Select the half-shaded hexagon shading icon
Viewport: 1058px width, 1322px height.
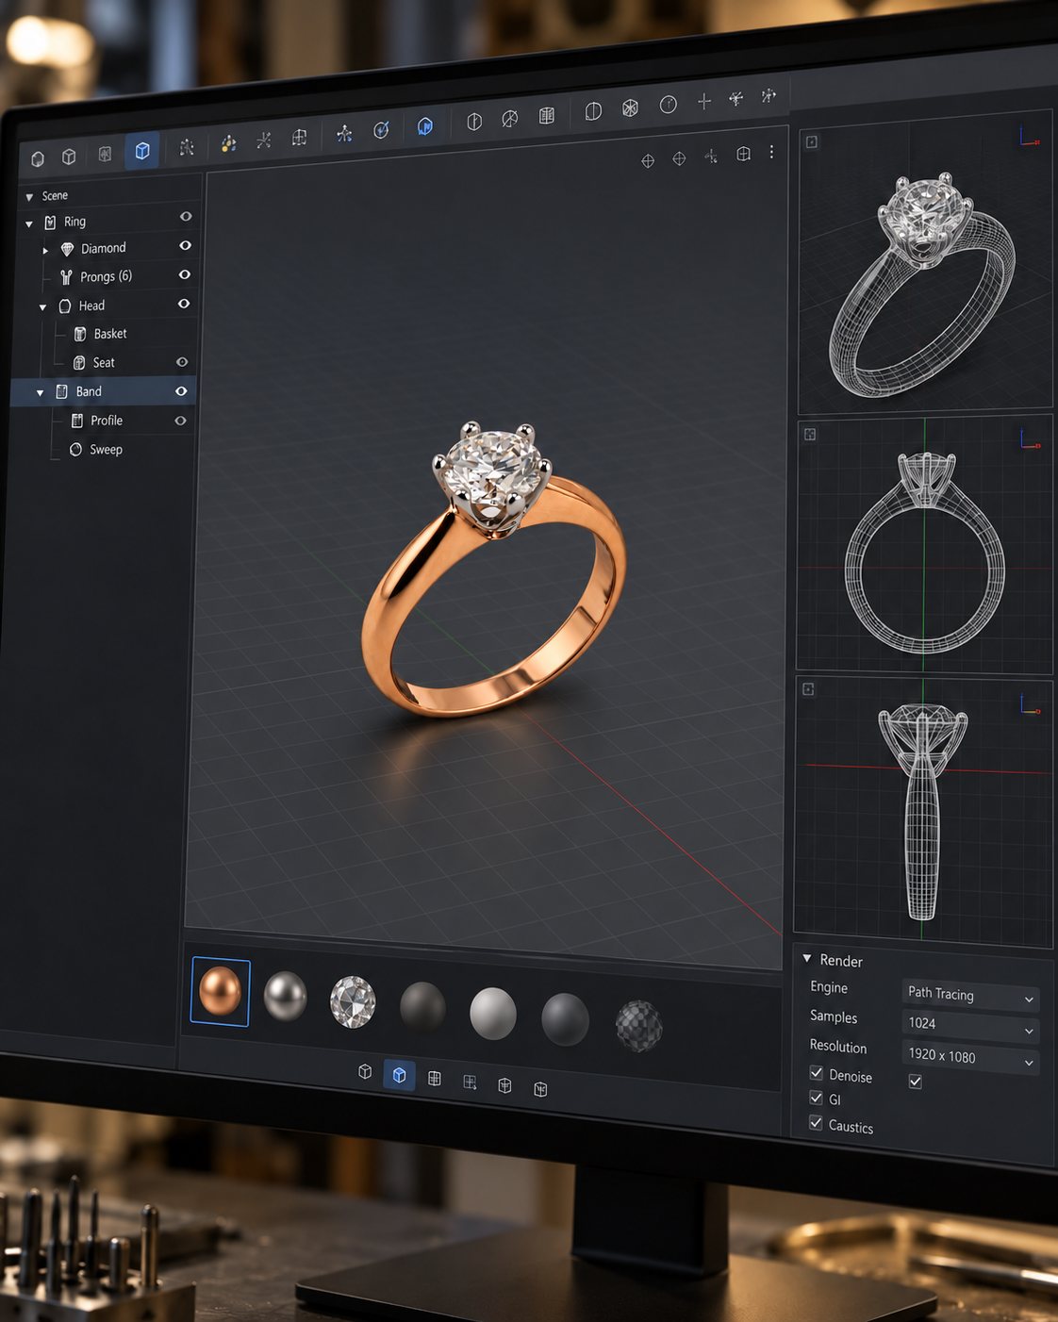[474, 122]
